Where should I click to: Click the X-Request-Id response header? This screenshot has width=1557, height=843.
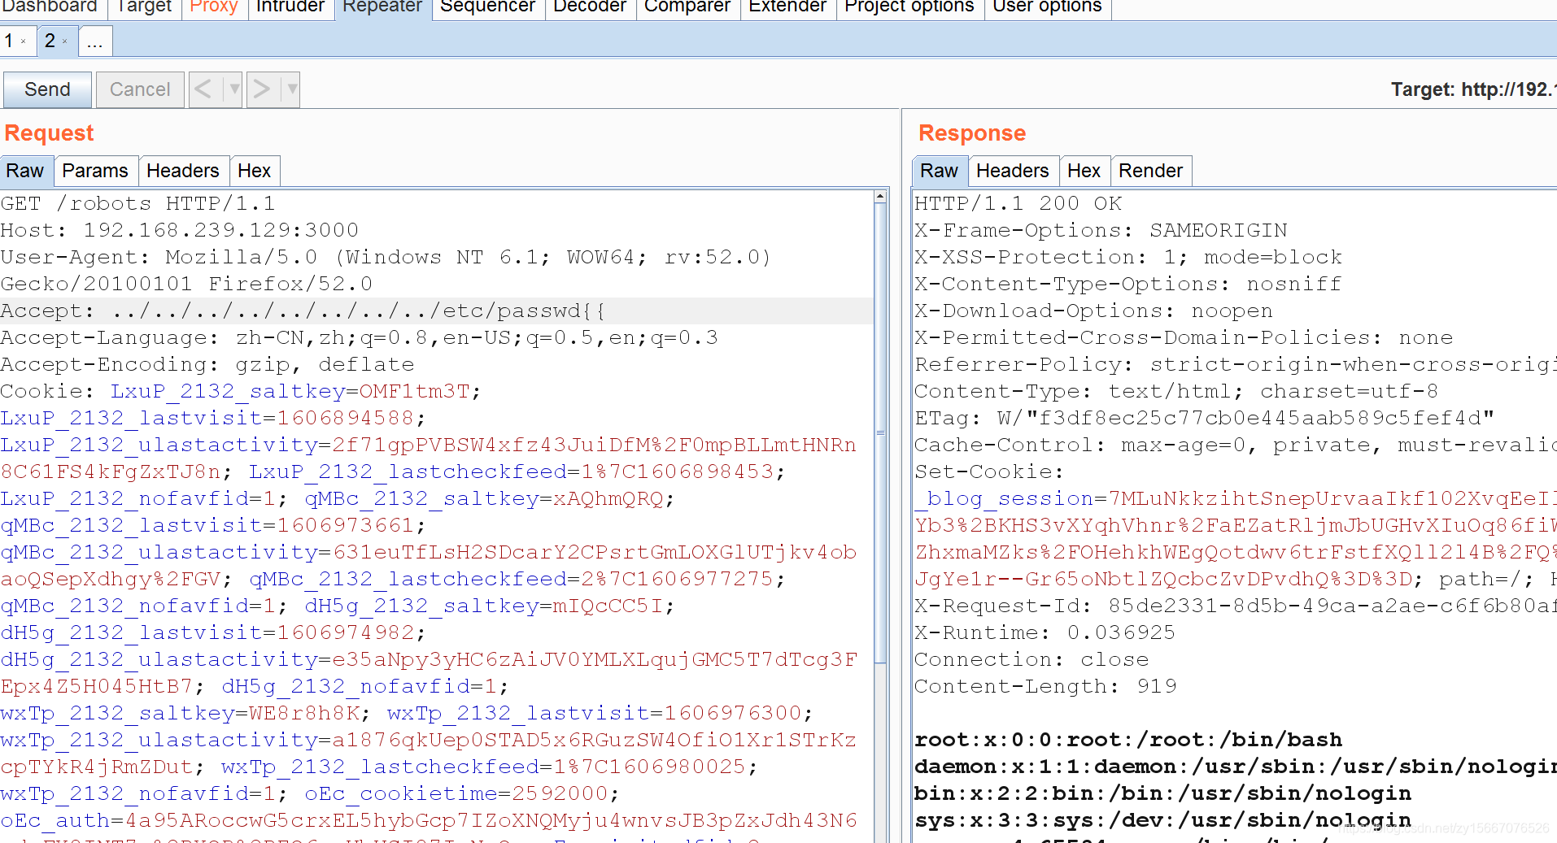tap(1236, 606)
